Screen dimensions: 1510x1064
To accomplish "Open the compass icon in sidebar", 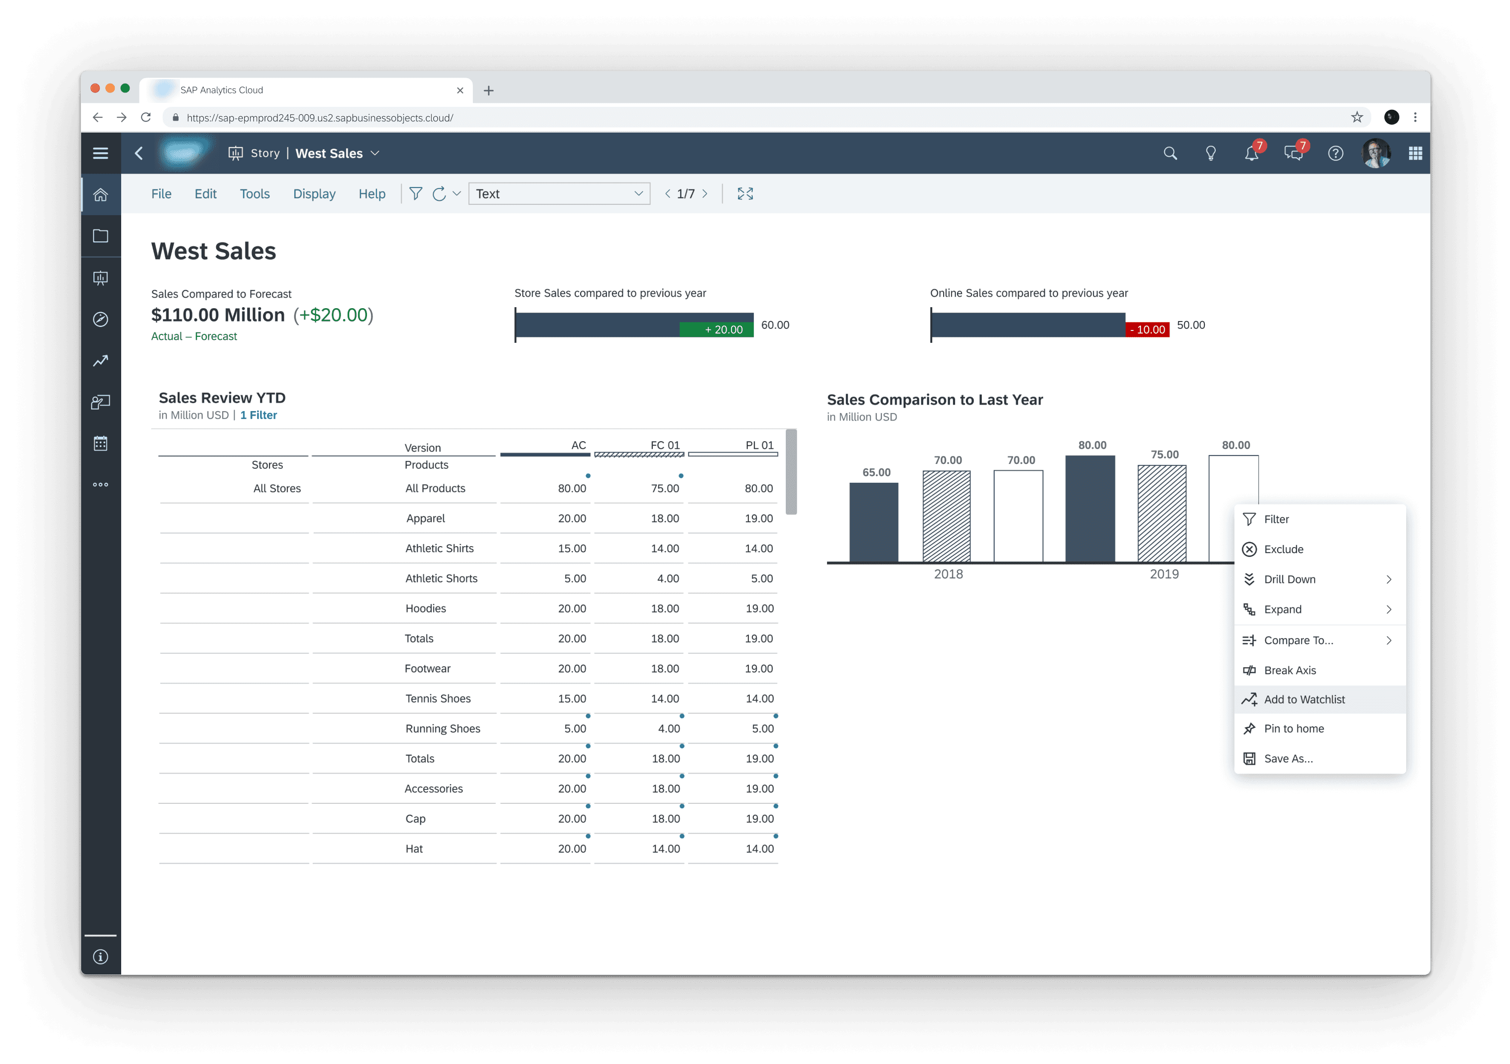I will click(100, 320).
